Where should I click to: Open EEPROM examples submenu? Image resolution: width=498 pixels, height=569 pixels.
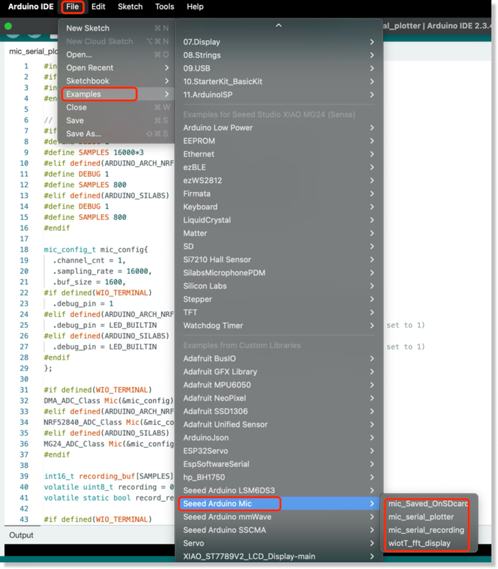point(278,141)
